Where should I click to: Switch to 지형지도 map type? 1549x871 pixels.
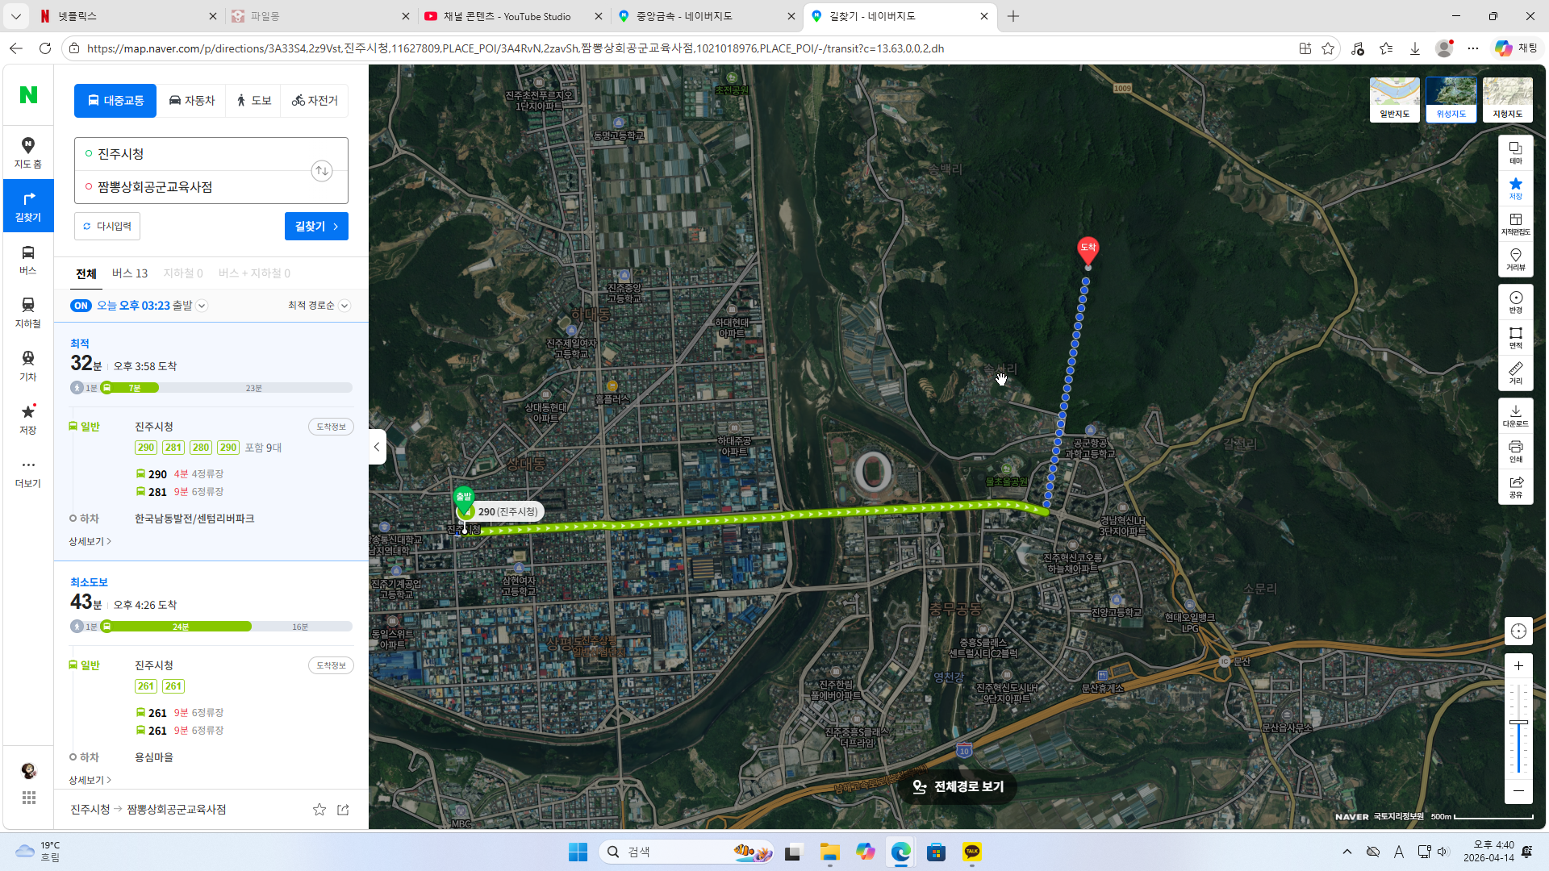point(1508,100)
